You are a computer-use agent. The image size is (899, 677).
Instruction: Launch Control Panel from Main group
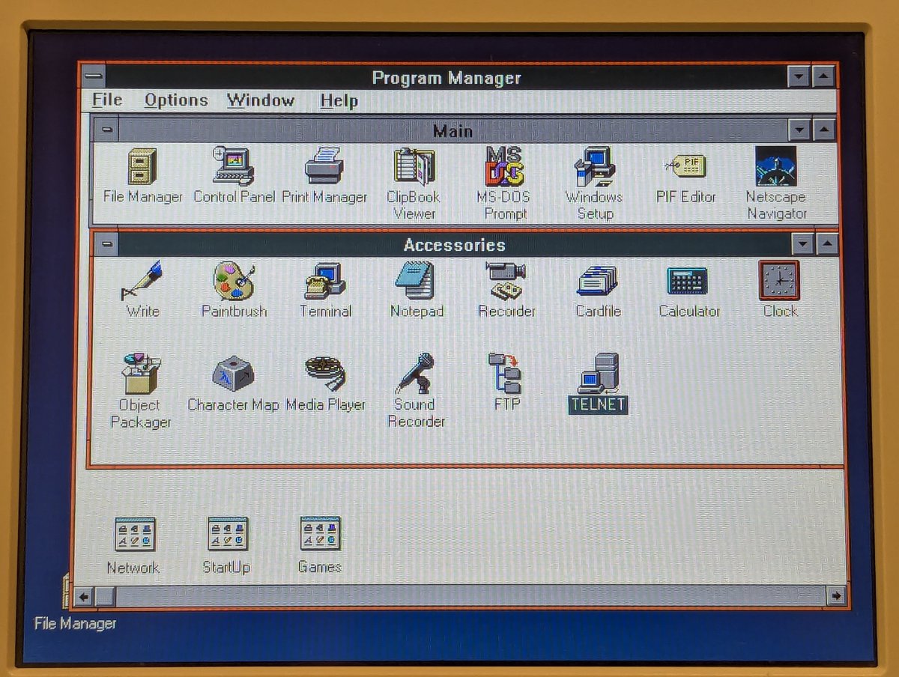(x=234, y=166)
